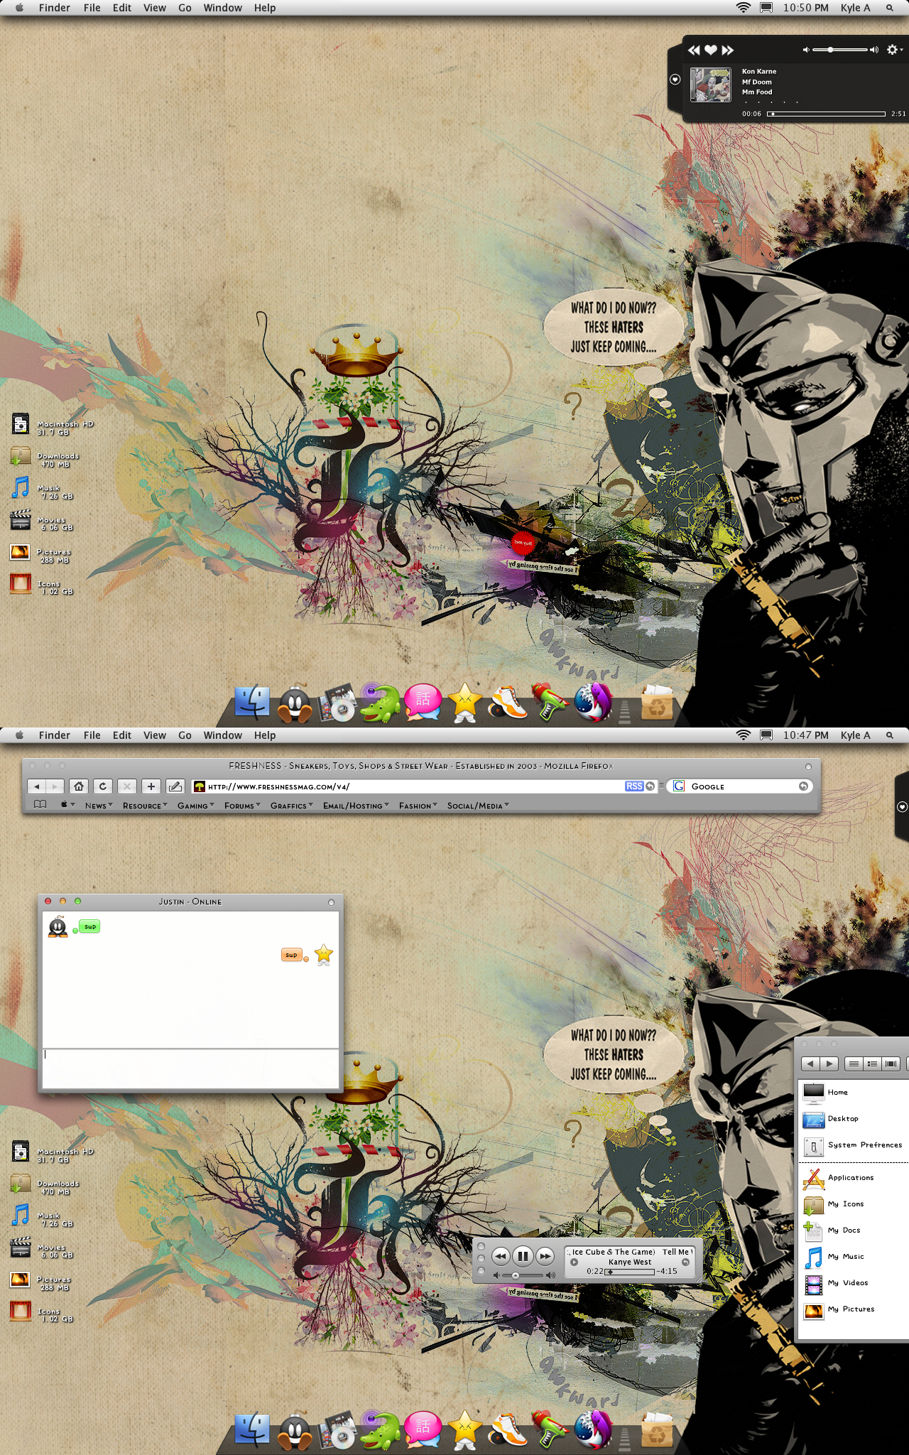Open Window menu in 10:50 PM menu bar
909x1455 pixels.
(222, 8)
